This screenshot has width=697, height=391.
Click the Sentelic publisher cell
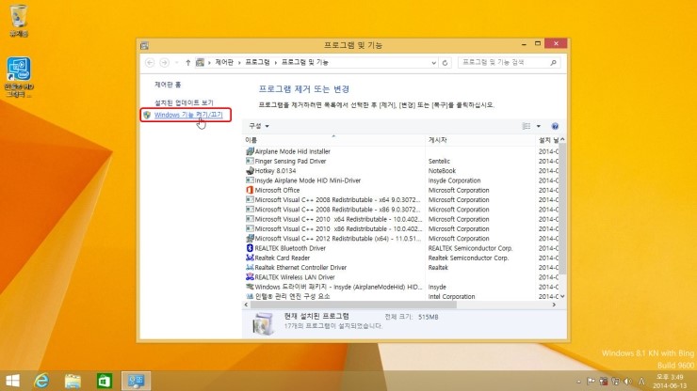[x=439, y=161]
